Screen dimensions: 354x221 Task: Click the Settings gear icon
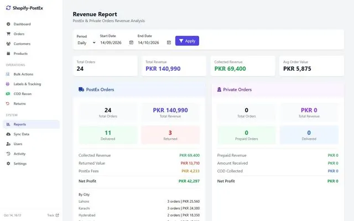tap(8, 164)
